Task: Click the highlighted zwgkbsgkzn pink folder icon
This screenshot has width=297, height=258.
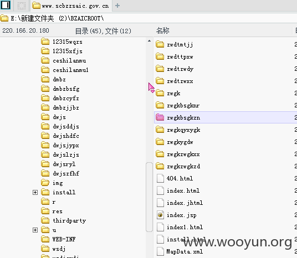Action: coord(160,117)
